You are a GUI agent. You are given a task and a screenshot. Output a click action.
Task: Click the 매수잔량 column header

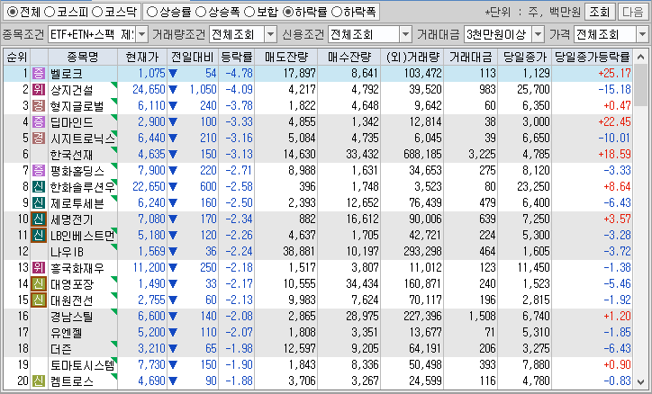tap(349, 58)
